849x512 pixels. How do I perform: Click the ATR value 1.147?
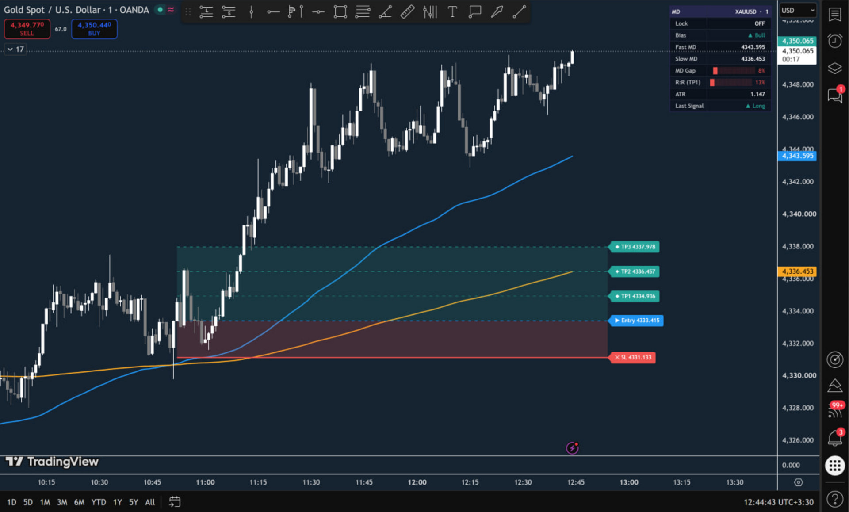[x=757, y=94]
